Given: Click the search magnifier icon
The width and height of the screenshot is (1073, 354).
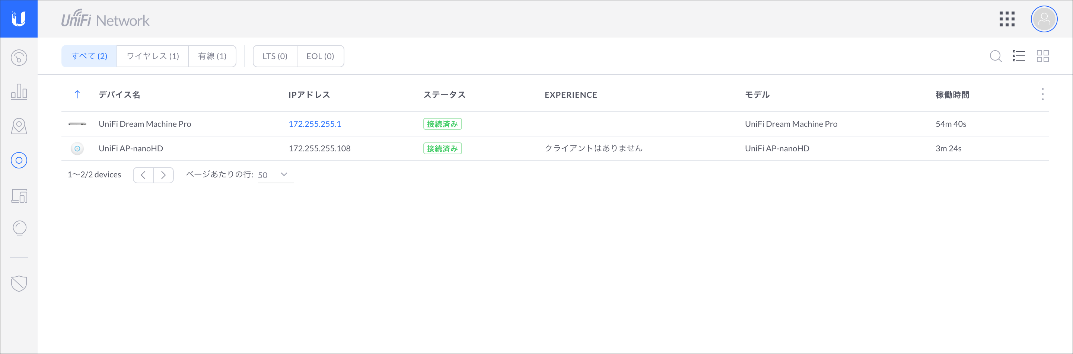Looking at the screenshot, I should (996, 56).
